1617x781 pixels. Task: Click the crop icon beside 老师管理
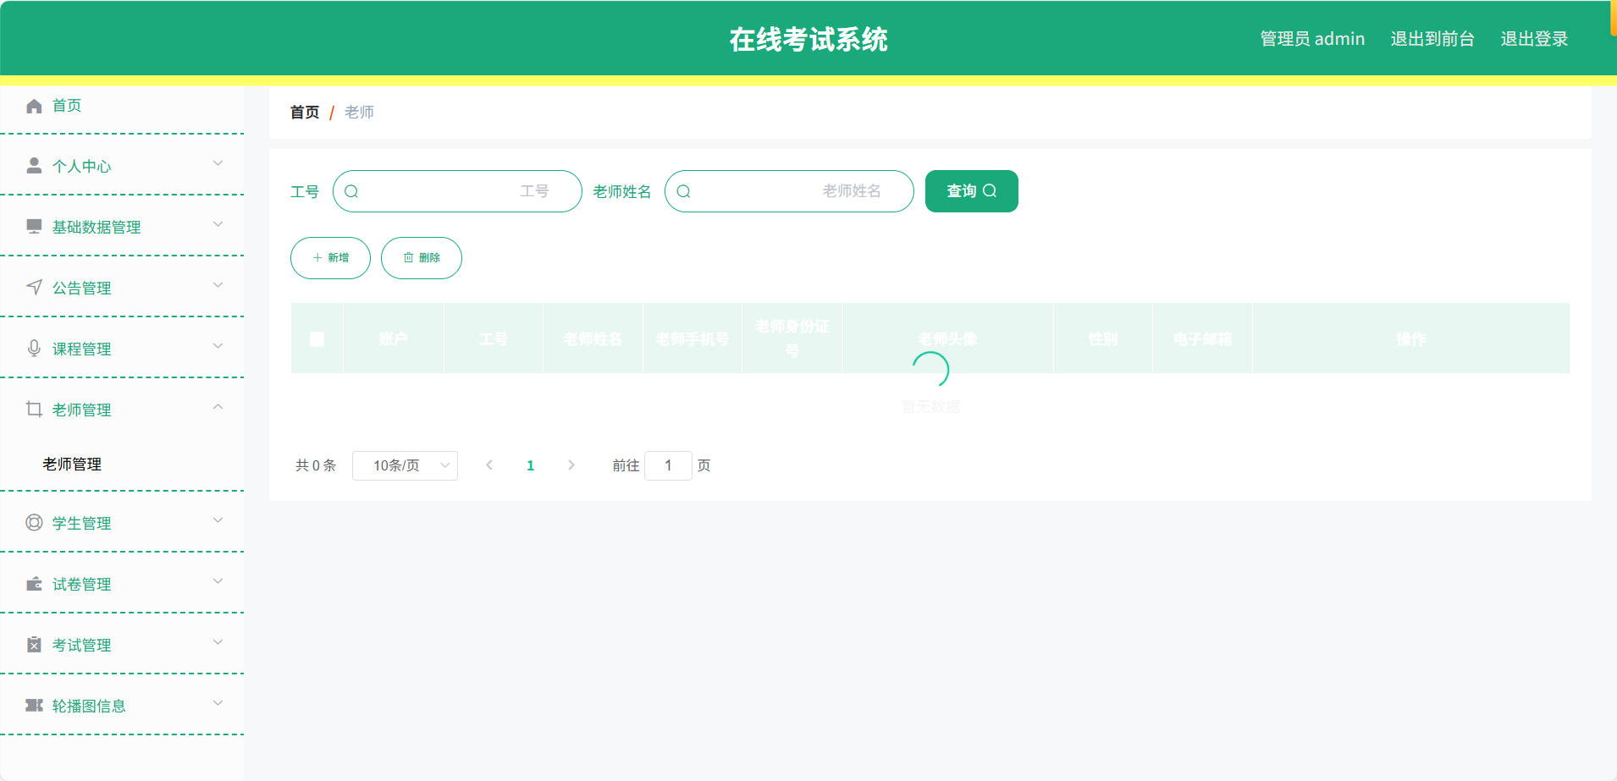click(x=34, y=410)
